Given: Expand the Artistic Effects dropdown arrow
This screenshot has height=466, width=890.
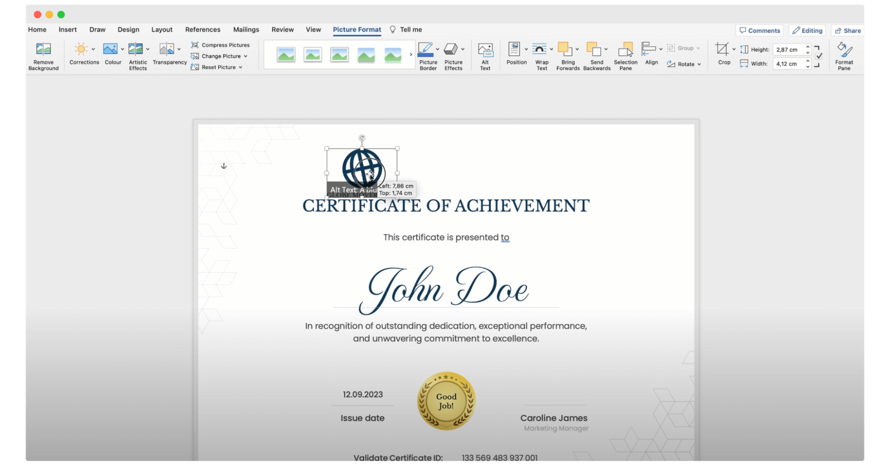Looking at the screenshot, I should pos(148,49).
